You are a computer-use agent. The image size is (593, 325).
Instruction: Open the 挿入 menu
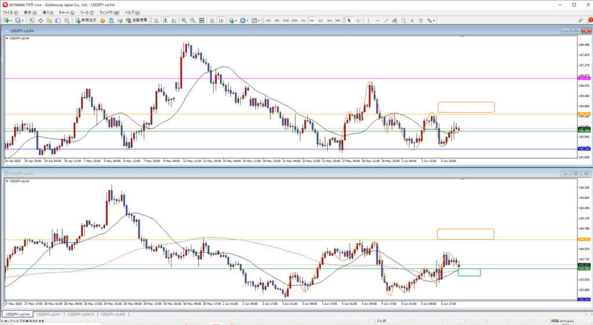click(47, 13)
